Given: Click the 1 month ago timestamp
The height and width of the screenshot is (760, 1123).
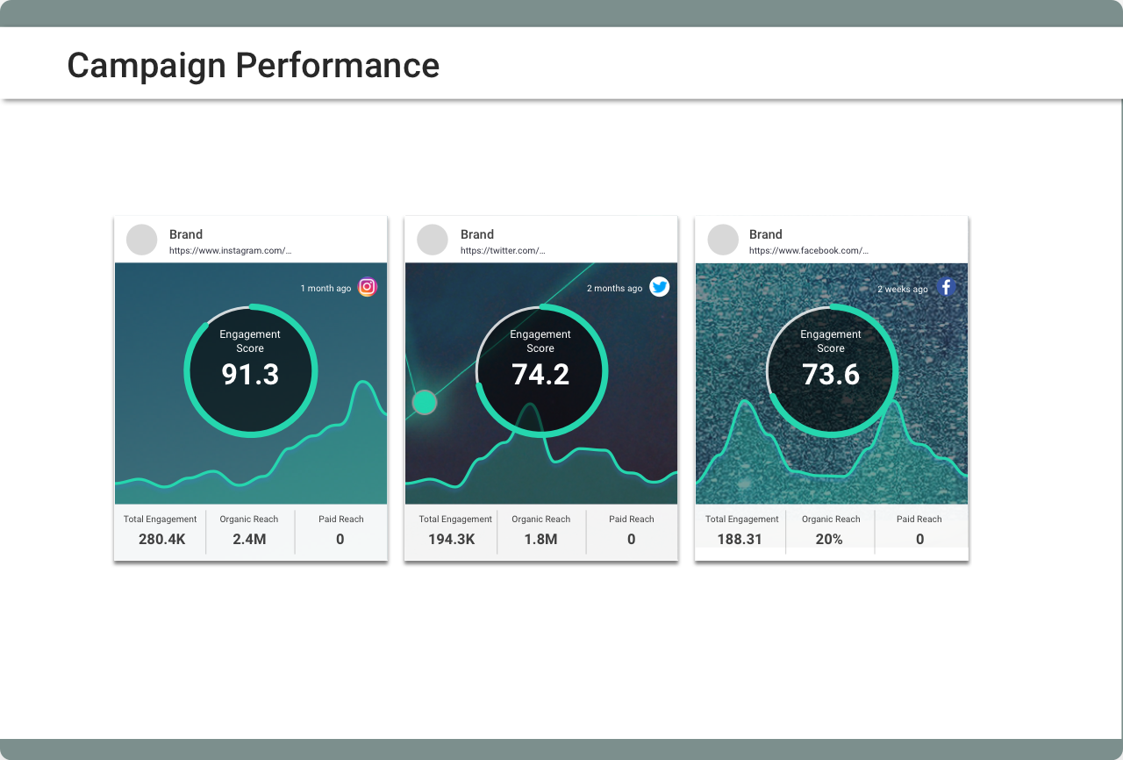Looking at the screenshot, I should pyautogui.click(x=325, y=288).
